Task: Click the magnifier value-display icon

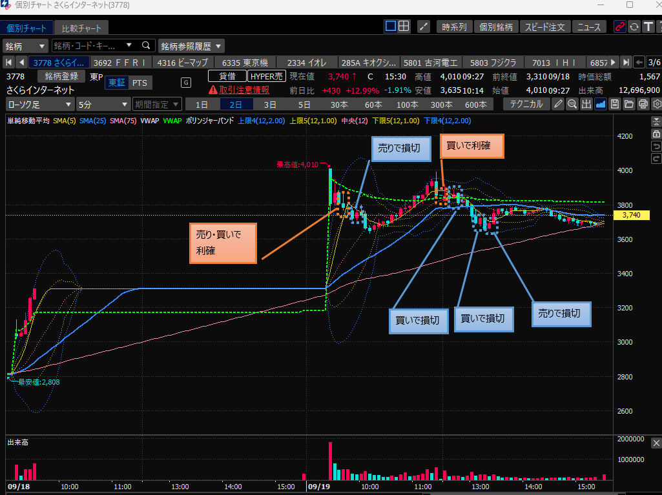Action: pyautogui.click(x=572, y=104)
